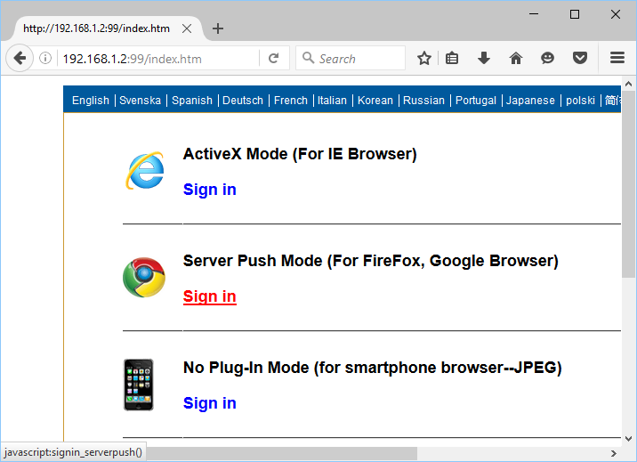Open the bookmarks list icon
Image resolution: width=637 pixels, height=462 pixels.
point(453,59)
